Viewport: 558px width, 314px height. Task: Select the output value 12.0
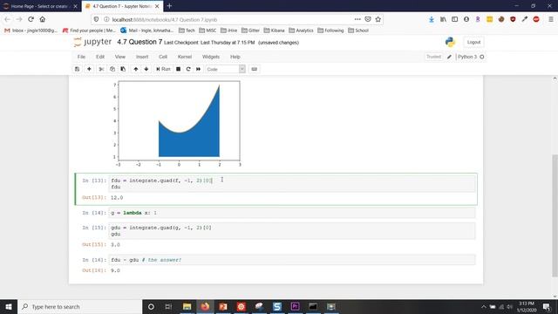tap(117, 198)
